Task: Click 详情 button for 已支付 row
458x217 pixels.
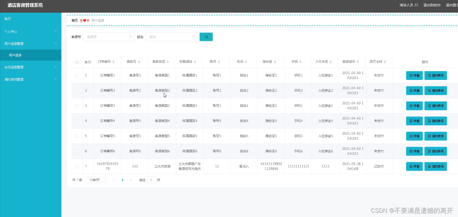Action: click(x=414, y=166)
